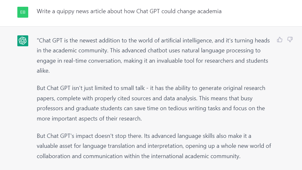302x170 pixels.
Task: Click the thumbs down icon on the response
Action: 290,40
